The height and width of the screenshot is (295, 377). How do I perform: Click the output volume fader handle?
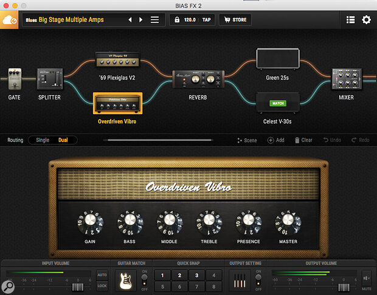[344, 287]
